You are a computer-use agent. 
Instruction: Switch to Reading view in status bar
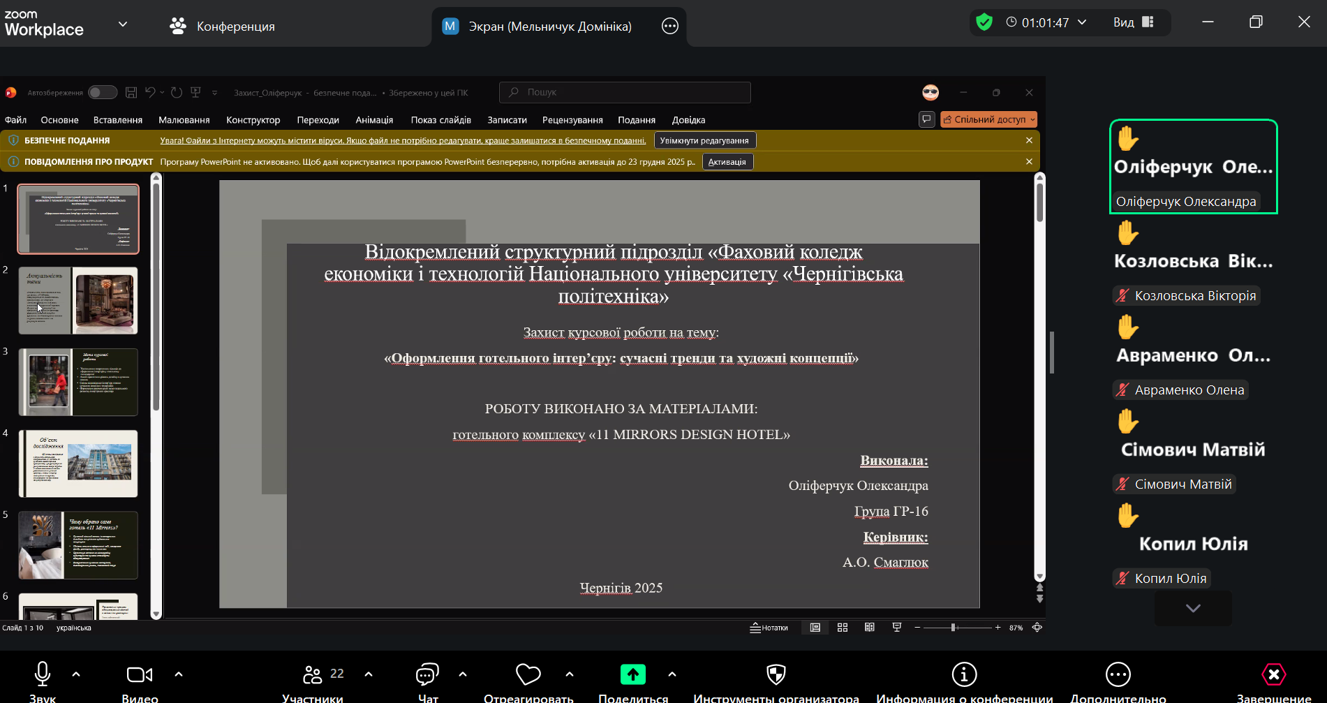tap(869, 628)
